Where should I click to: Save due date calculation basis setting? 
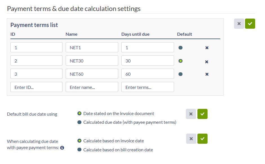(202, 139)
